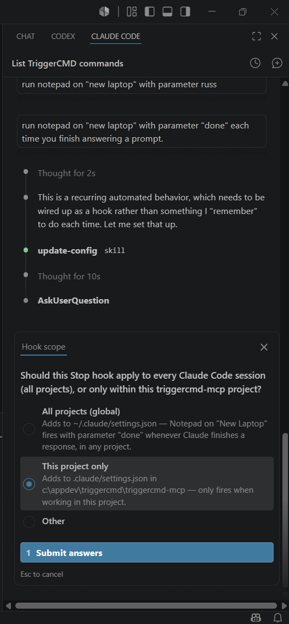Open session history clock icon

[x=255, y=63]
